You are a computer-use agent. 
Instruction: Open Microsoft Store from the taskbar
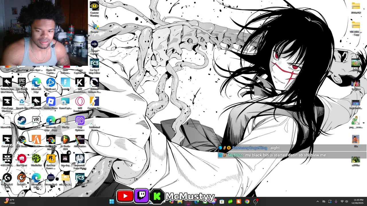click(x=222, y=201)
